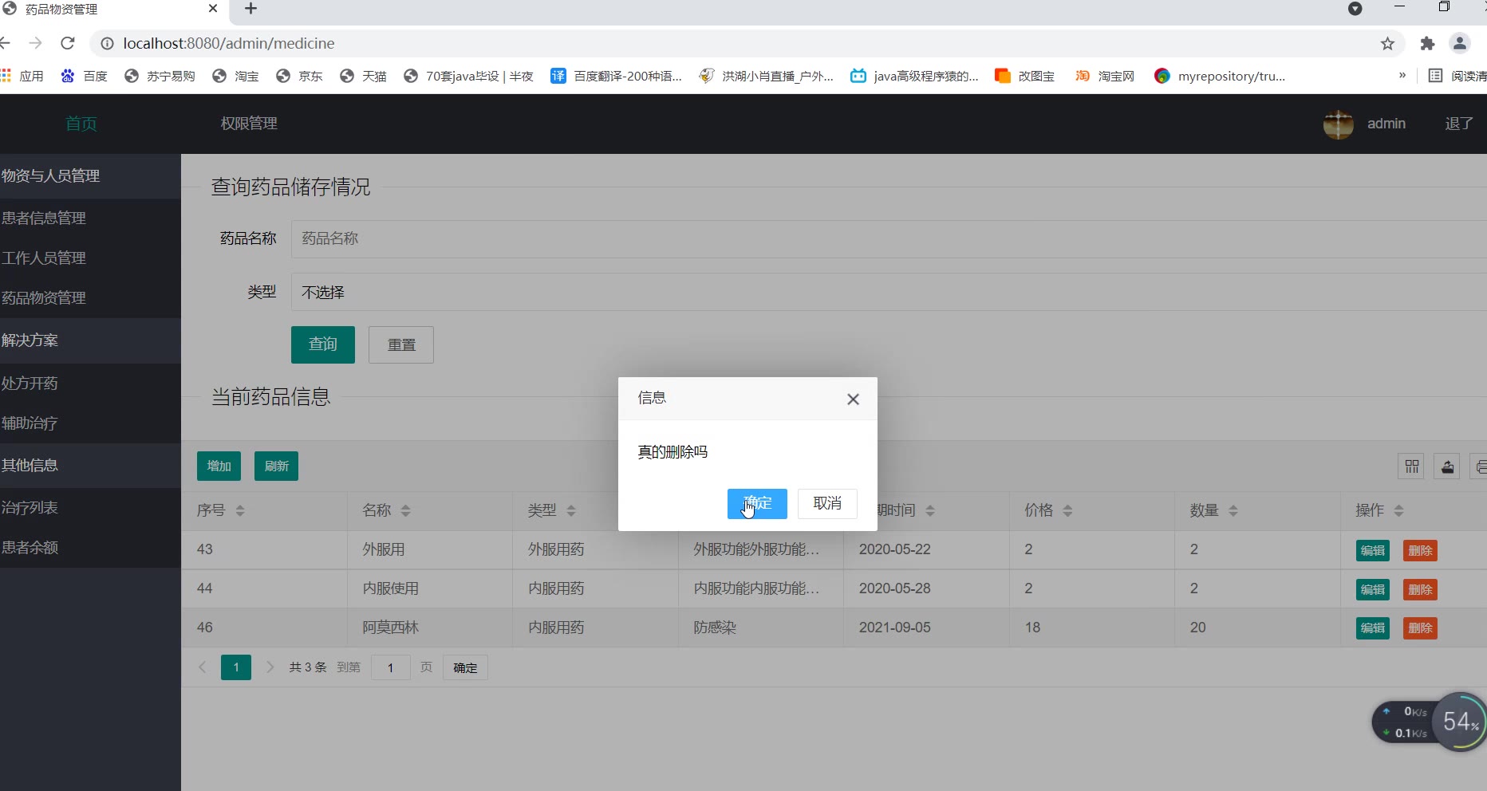This screenshot has width=1487, height=791.
Task: Click the table print icon
Action: pos(1480,466)
